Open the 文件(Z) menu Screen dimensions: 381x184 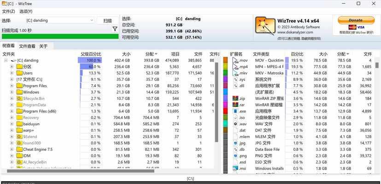point(8,11)
